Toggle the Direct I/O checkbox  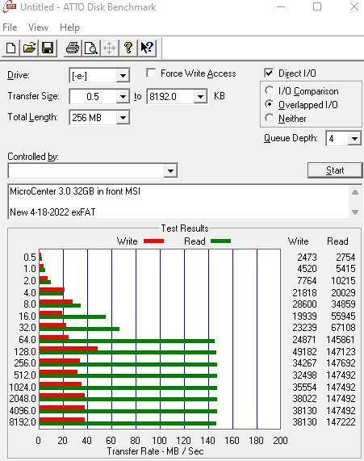pyautogui.click(x=269, y=73)
